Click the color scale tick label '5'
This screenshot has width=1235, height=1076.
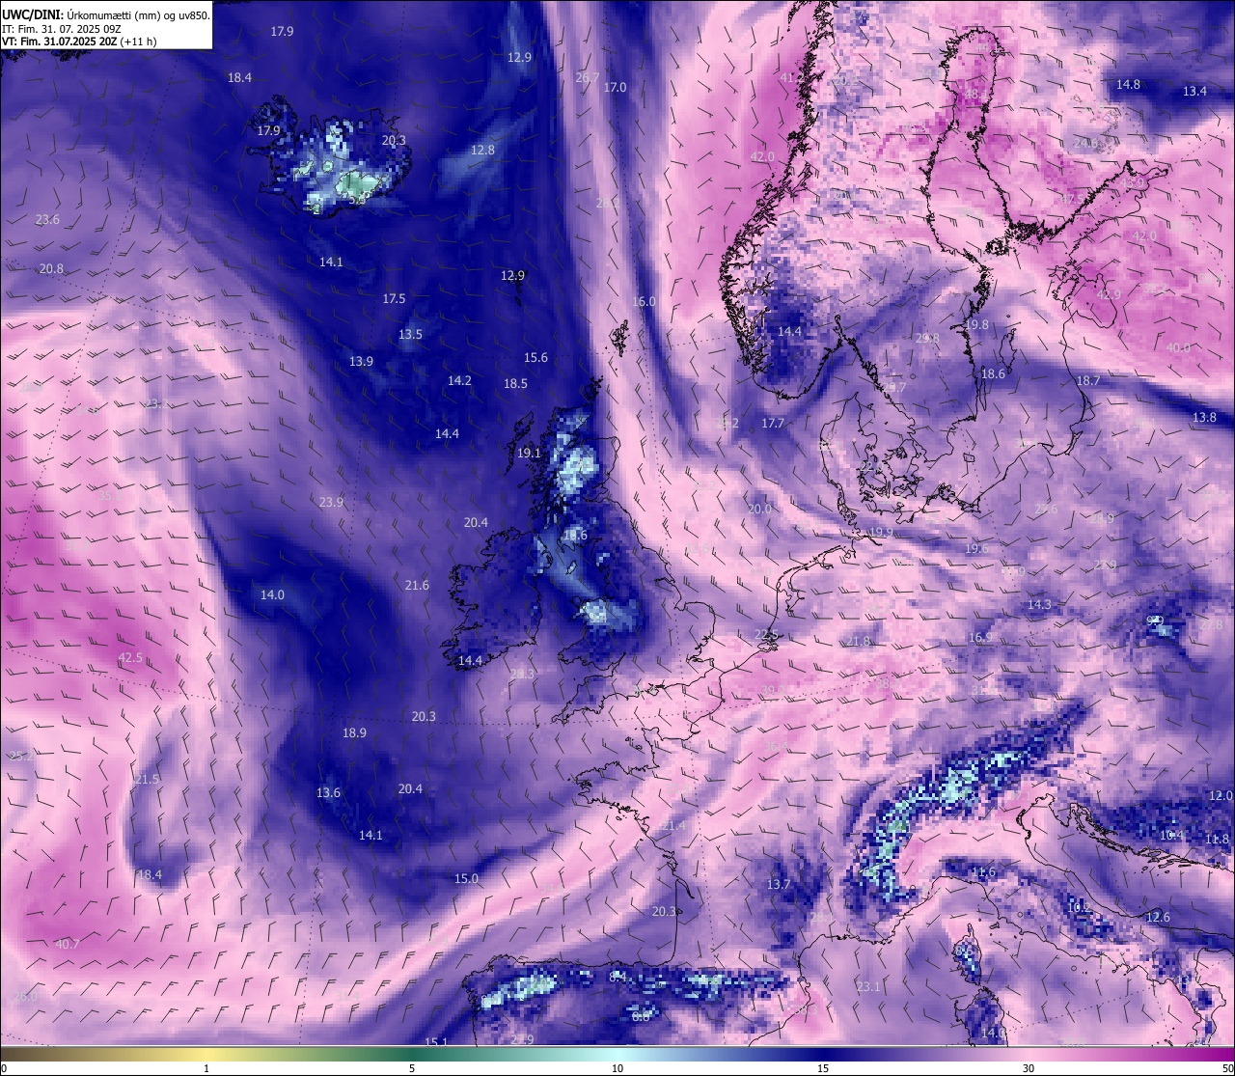pyautogui.click(x=412, y=1068)
